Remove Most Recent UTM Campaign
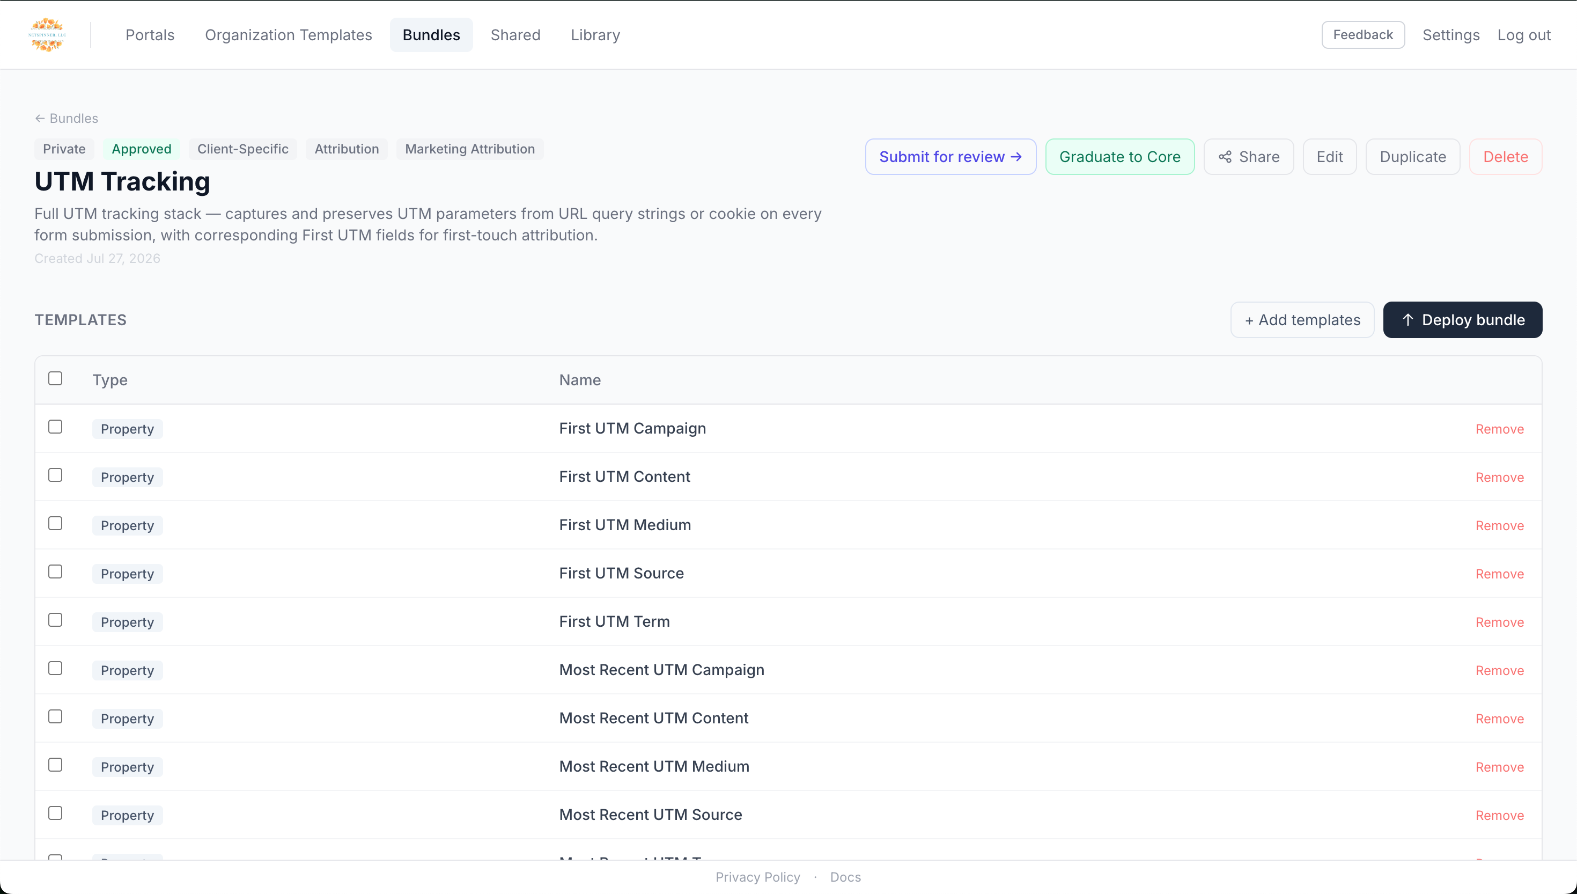 coord(1499,671)
